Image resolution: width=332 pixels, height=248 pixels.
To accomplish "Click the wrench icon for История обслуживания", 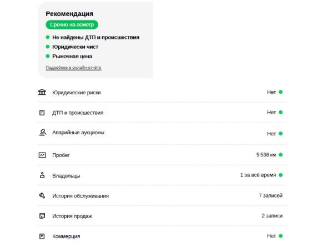I will tap(42, 195).
